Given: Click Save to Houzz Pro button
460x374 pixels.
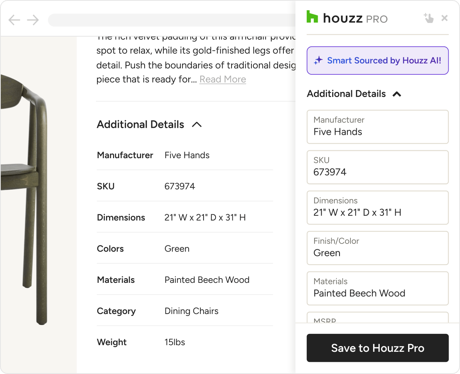Looking at the screenshot, I should tap(378, 348).
